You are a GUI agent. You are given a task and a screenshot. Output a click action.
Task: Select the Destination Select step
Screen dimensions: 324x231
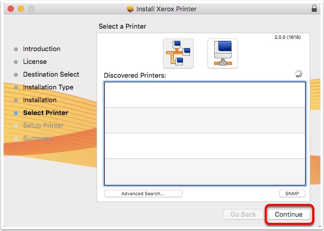(x=51, y=75)
